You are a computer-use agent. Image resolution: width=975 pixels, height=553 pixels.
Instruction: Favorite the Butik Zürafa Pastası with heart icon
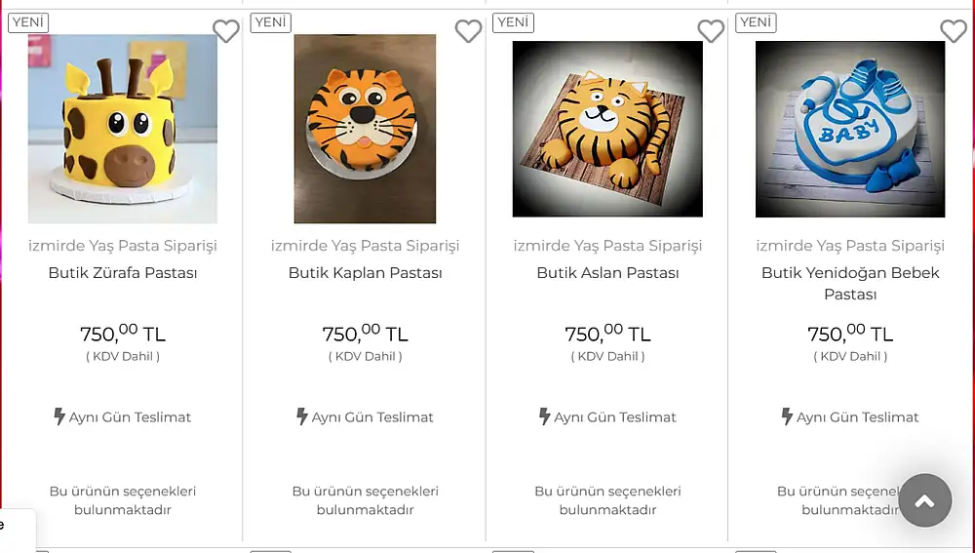click(x=226, y=32)
